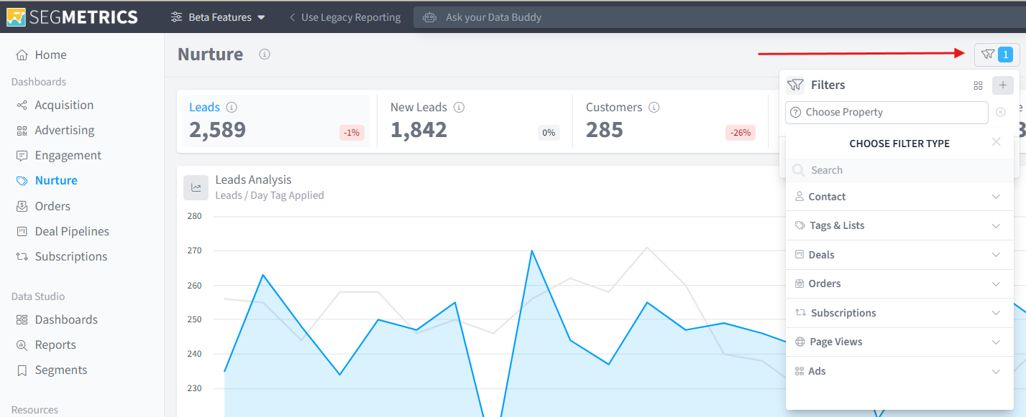Expand the Page Views filter category
The height and width of the screenshot is (417, 1026).
[x=899, y=342]
